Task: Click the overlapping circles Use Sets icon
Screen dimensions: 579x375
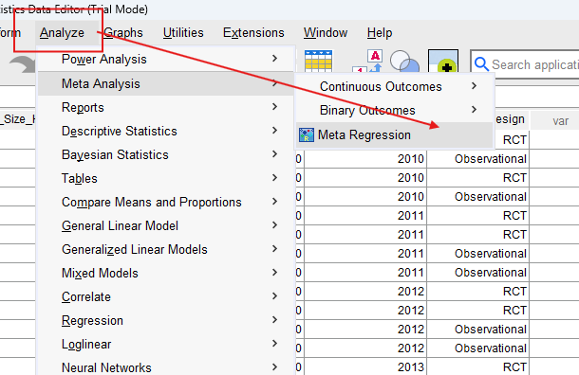Action: [404, 62]
